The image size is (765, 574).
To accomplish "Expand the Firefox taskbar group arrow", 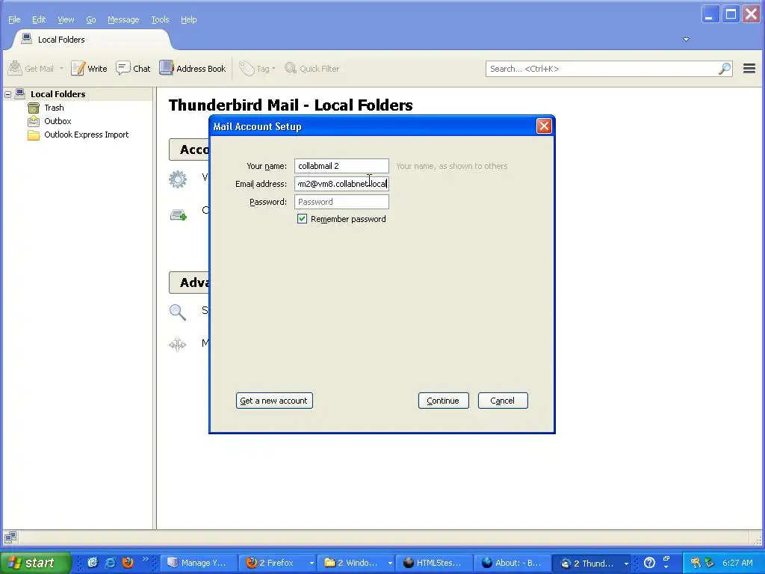I will coord(312,564).
